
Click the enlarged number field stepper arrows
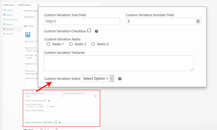click(x=198, y=21)
